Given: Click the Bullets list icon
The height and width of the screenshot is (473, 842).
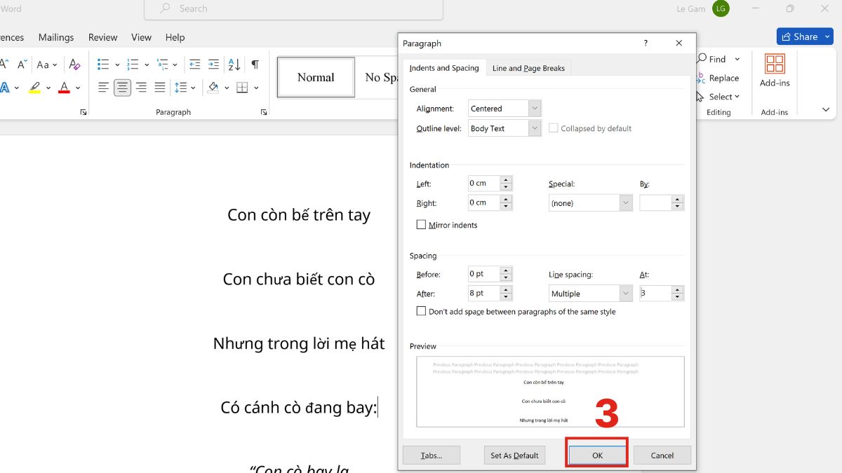Looking at the screenshot, I should click(x=104, y=64).
